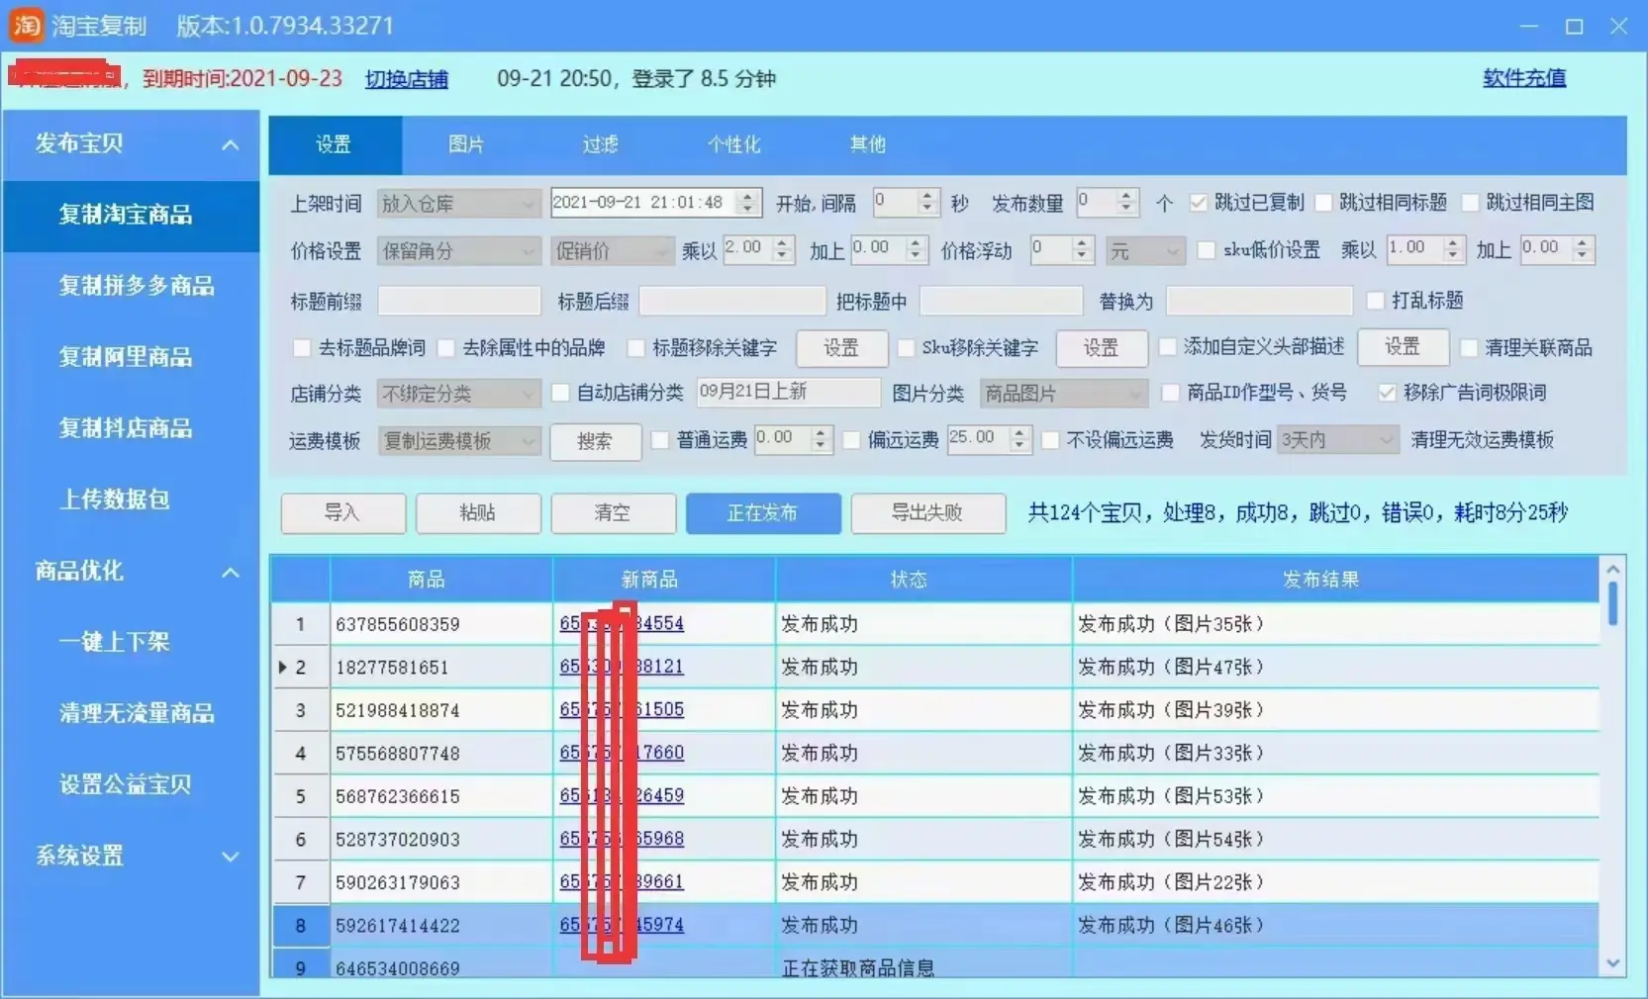This screenshot has height=999, width=1648.
Task: Open 复制拼多多商品 in sidebar
Action: pyautogui.click(x=137, y=286)
